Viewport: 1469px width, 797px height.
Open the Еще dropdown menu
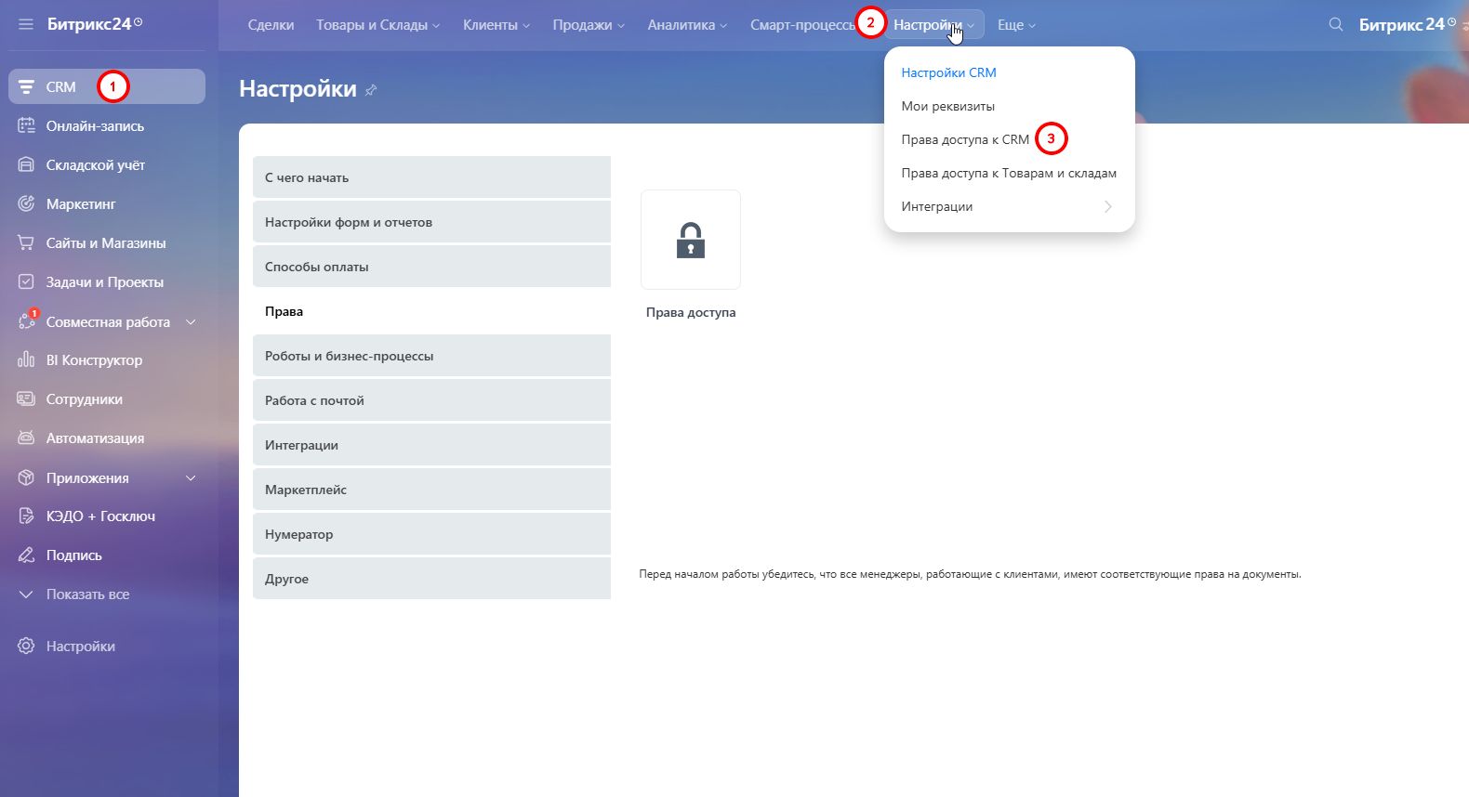pos(1015,25)
